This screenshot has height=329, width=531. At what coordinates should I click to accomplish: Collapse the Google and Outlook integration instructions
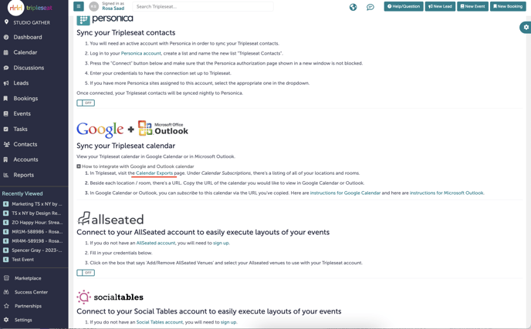click(x=79, y=166)
